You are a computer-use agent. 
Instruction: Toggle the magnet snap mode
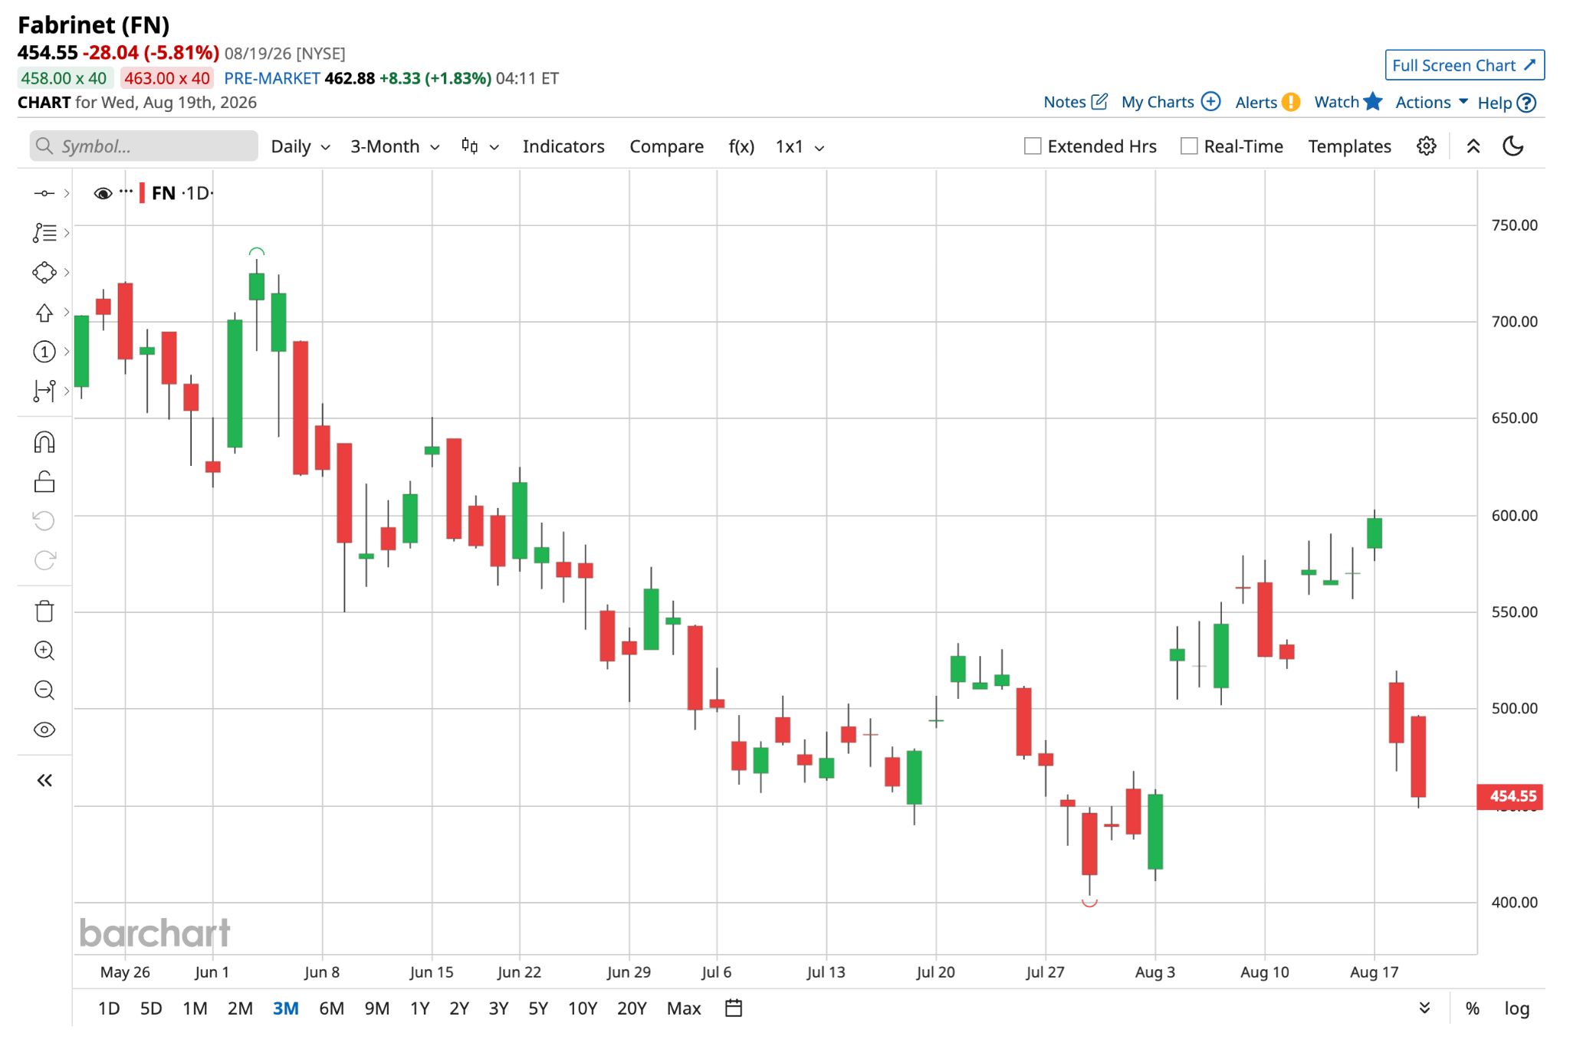44,442
